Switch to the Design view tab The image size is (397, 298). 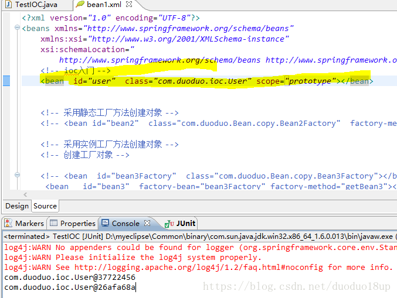(x=17, y=206)
